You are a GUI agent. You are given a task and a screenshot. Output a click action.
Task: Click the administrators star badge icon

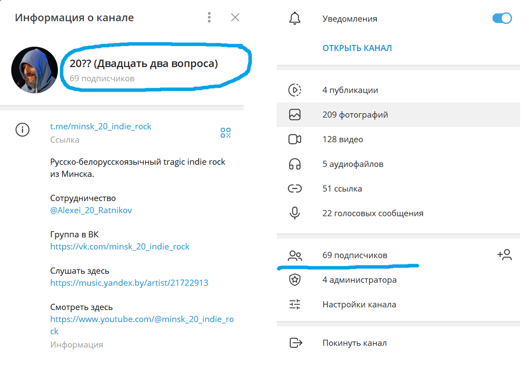(x=295, y=280)
